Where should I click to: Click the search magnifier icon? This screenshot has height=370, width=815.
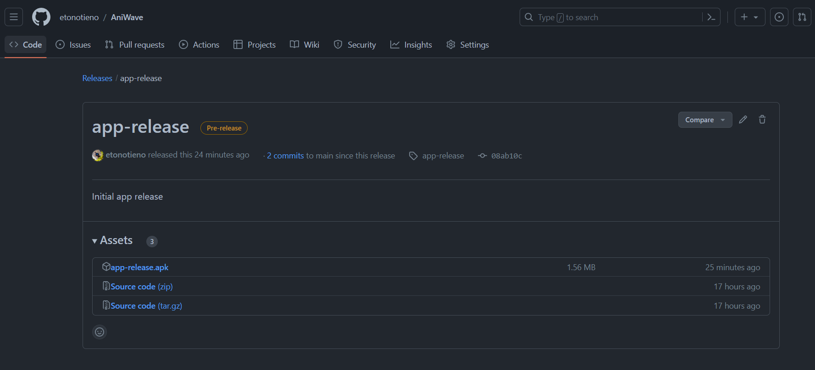(529, 17)
